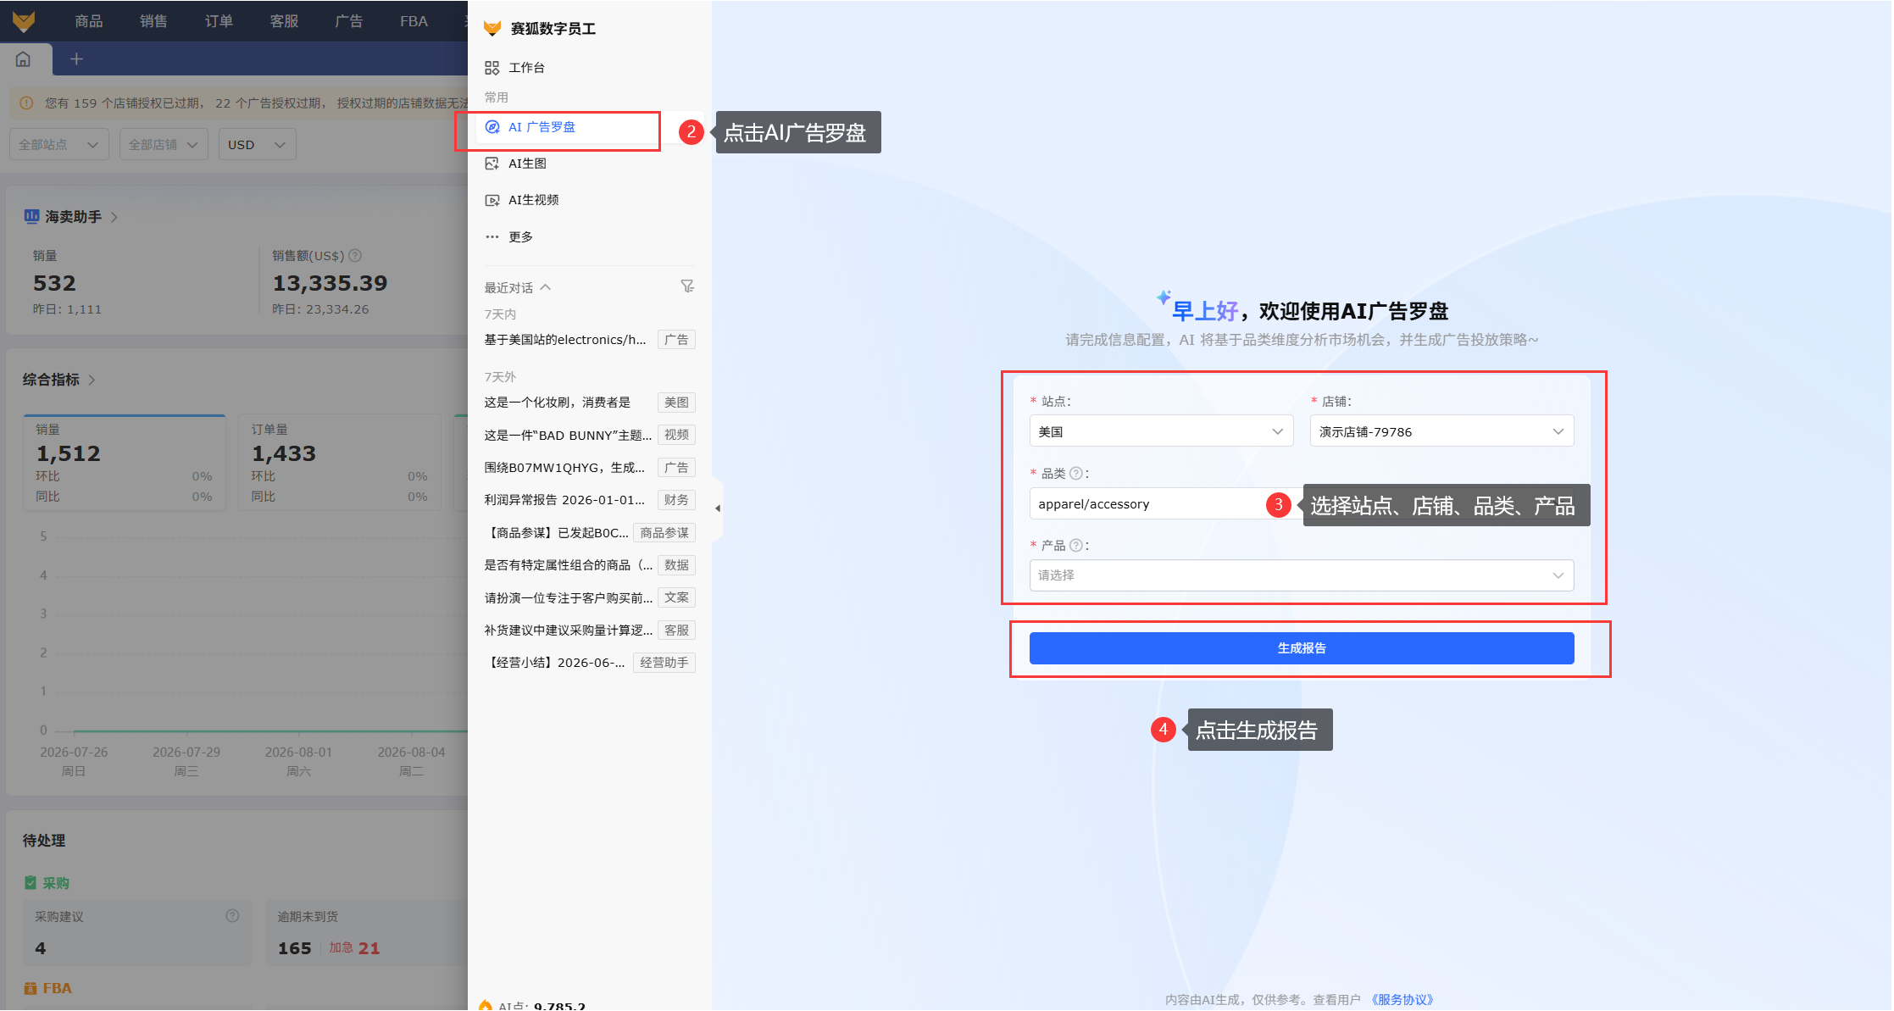Open the 订单 menu

[219, 21]
